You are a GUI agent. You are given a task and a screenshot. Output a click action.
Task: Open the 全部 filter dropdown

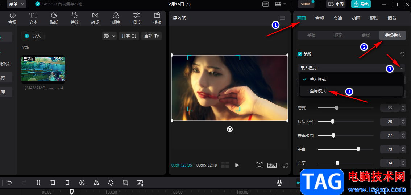pyautogui.click(x=151, y=36)
